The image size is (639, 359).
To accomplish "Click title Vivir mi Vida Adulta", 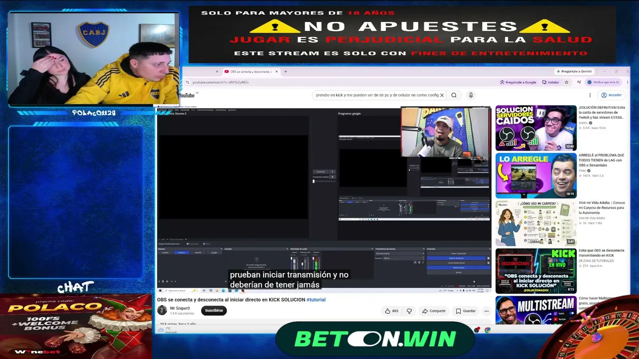I will [x=602, y=208].
